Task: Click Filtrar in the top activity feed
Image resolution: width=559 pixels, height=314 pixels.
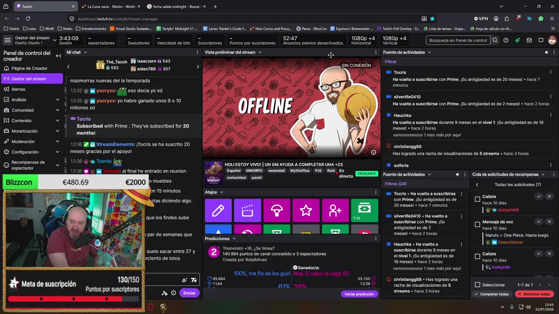Action: point(391,62)
